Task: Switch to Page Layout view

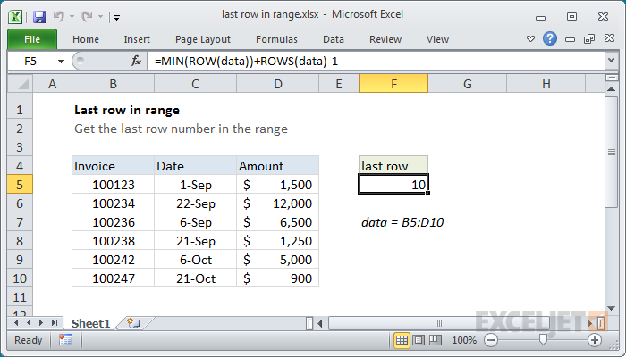Action: click(x=419, y=340)
